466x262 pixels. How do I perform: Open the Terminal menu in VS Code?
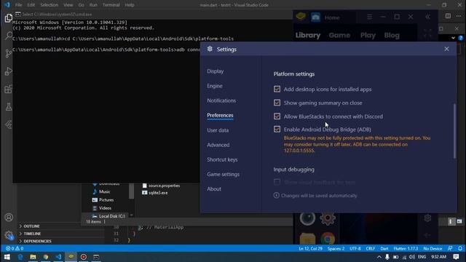[111, 5]
